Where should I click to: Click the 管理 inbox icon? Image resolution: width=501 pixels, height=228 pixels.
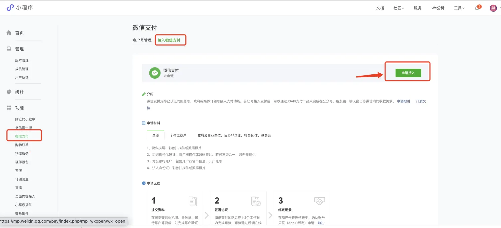pos(9,49)
